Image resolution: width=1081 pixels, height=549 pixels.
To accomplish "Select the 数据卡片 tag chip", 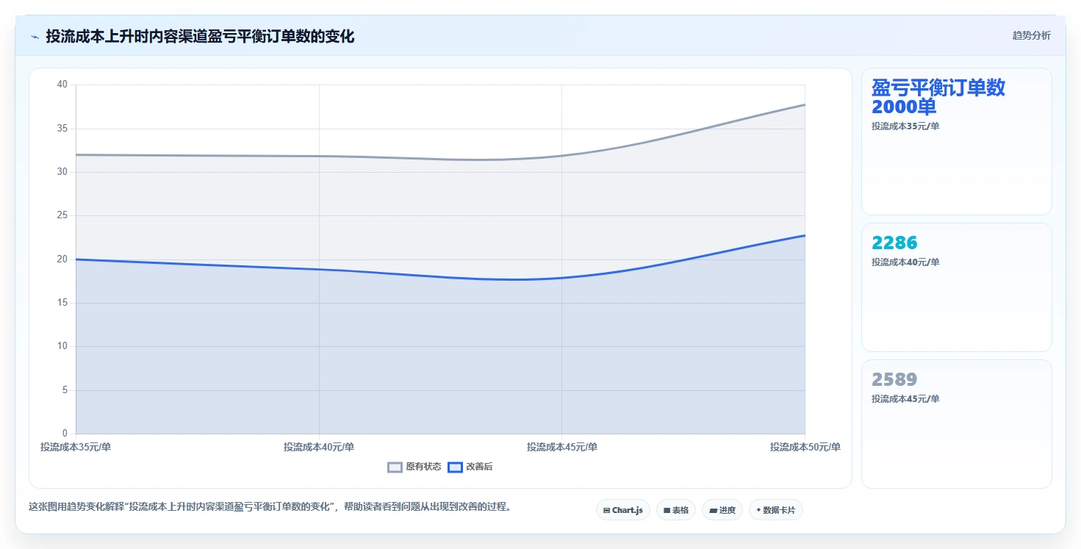I will [775, 510].
